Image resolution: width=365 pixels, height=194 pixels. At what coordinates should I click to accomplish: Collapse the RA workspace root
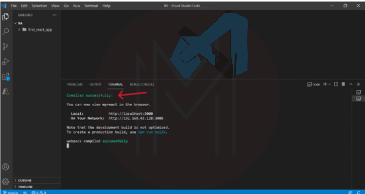coord(20,23)
